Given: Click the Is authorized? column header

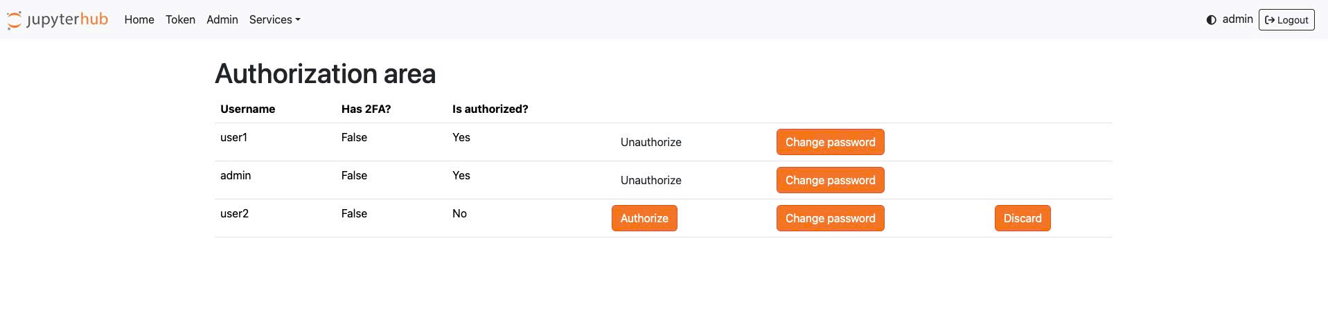Looking at the screenshot, I should [x=490, y=109].
